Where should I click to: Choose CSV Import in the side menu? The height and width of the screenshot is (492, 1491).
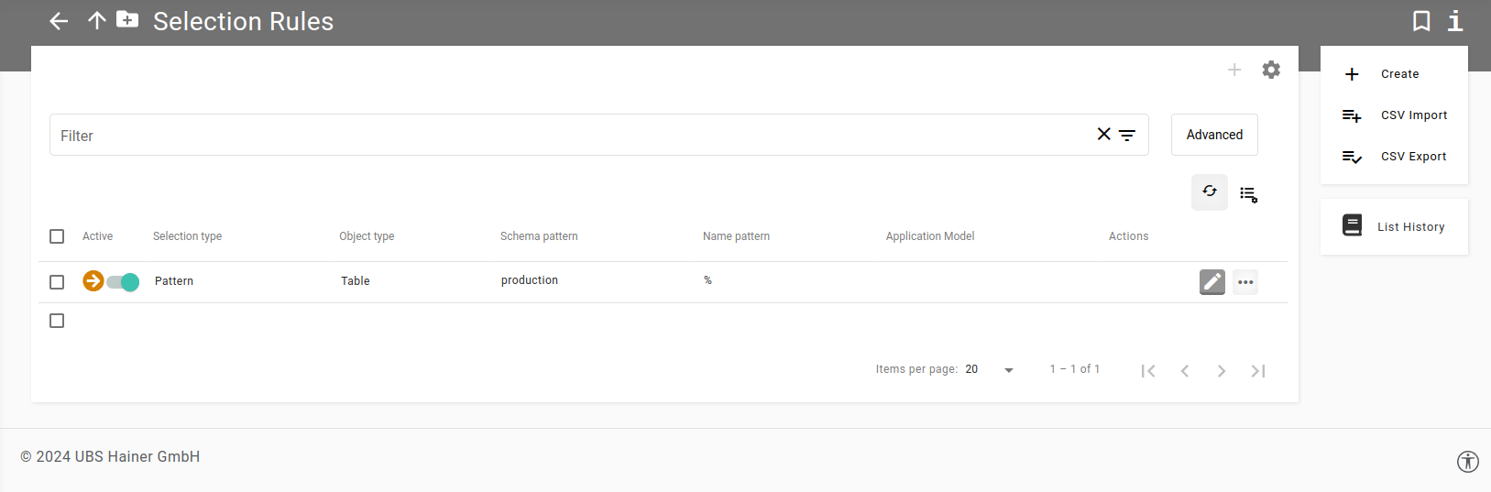coord(1394,115)
